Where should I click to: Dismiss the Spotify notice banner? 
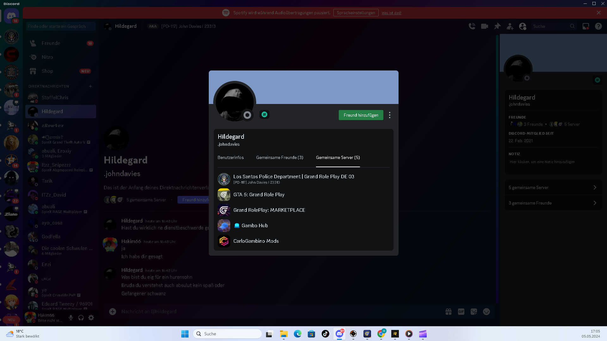[599, 13]
